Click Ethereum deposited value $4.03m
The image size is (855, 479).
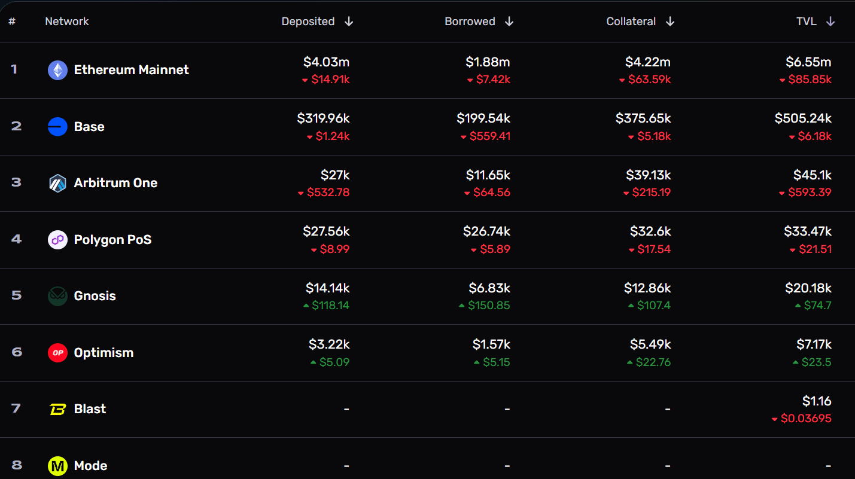pyautogui.click(x=326, y=62)
